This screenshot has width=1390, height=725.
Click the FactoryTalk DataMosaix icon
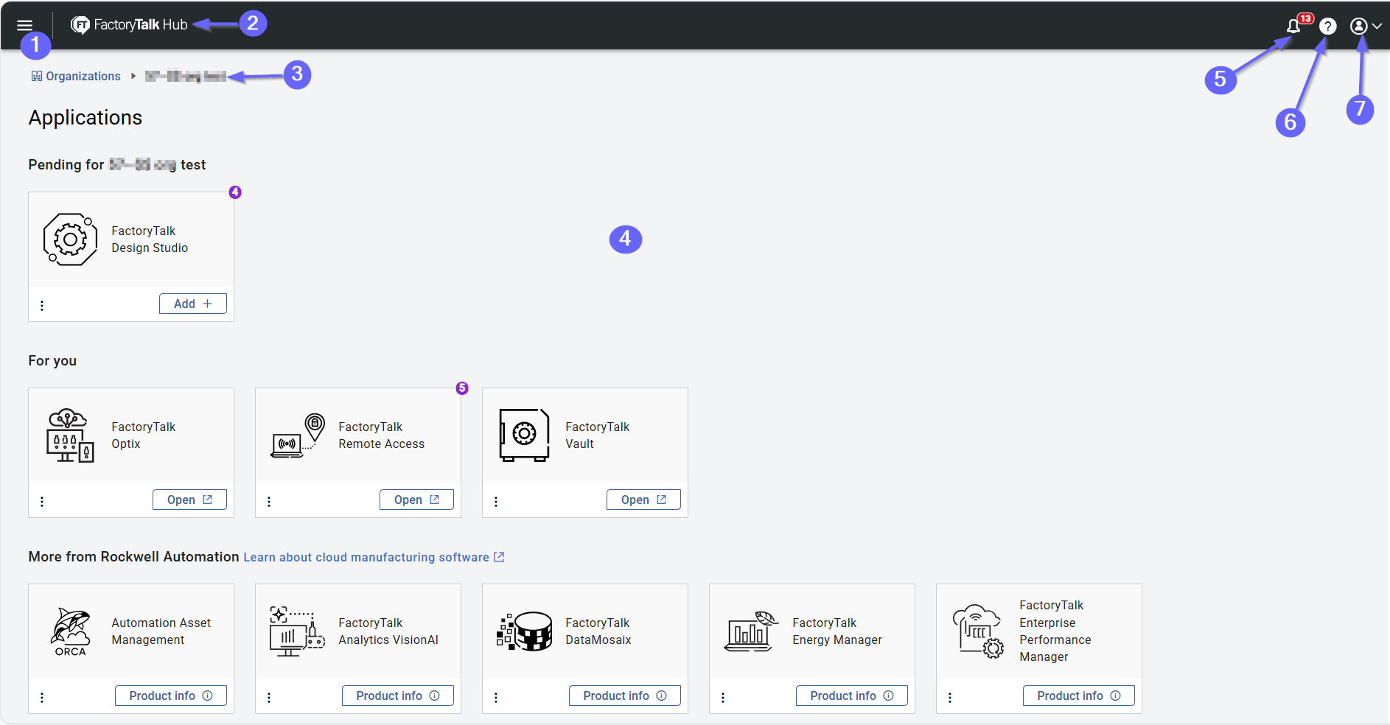(x=524, y=631)
